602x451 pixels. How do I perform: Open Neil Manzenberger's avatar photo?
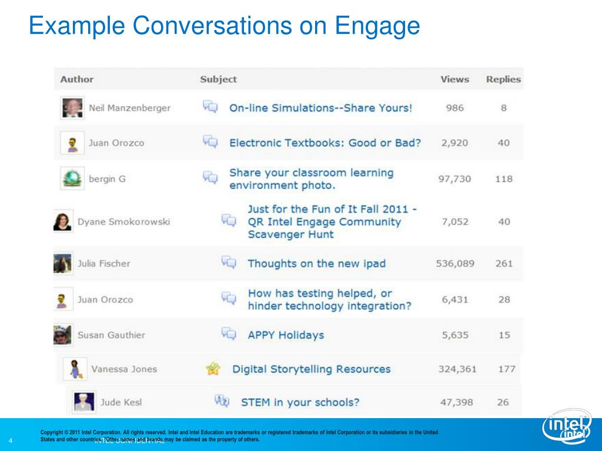point(72,108)
